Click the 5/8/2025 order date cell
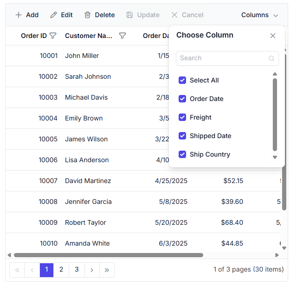The width and height of the screenshot is (290, 285). [x=173, y=202]
